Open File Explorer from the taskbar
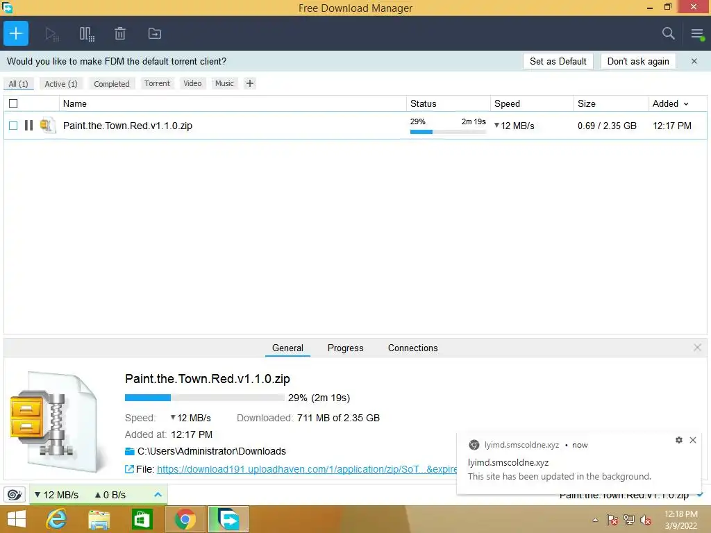711x533 pixels. (x=99, y=519)
